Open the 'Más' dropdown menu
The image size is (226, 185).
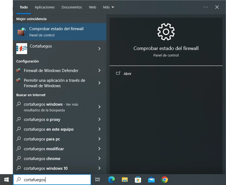pos(108,7)
